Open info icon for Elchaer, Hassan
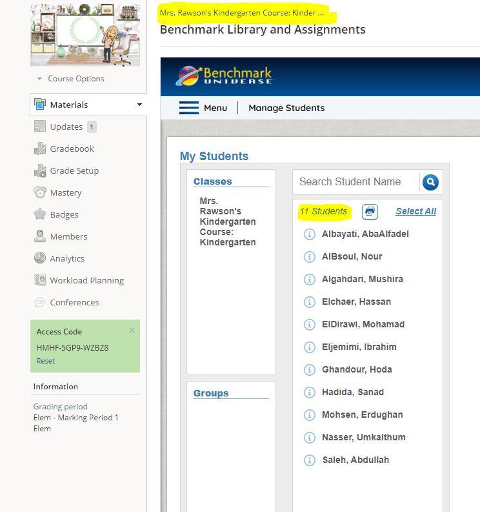This screenshot has width=480, height=512. (309, 302)
